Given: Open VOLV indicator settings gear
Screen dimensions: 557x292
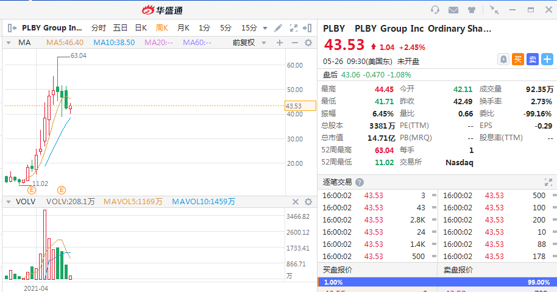Looking at the screenshot, I should pyautogui.click(x=308, y=202).
